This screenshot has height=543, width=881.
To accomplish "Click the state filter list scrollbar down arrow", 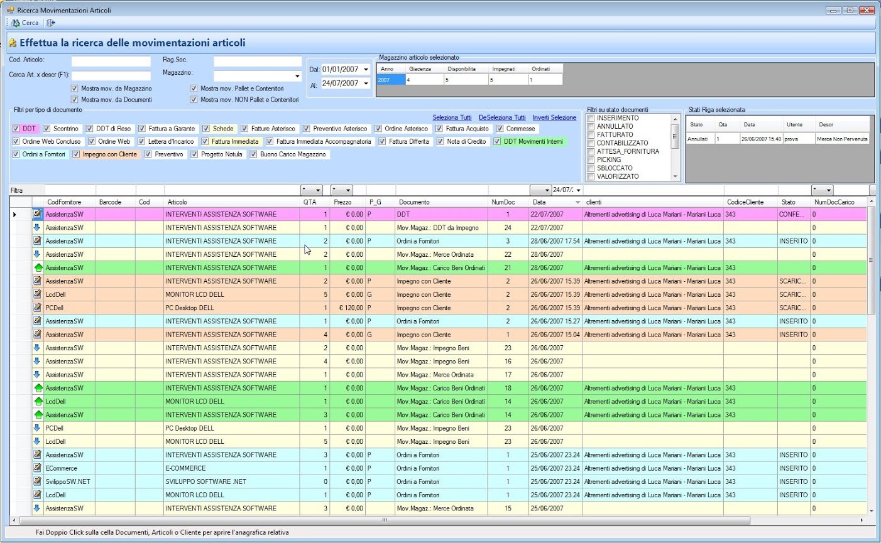I will (676, 177).
